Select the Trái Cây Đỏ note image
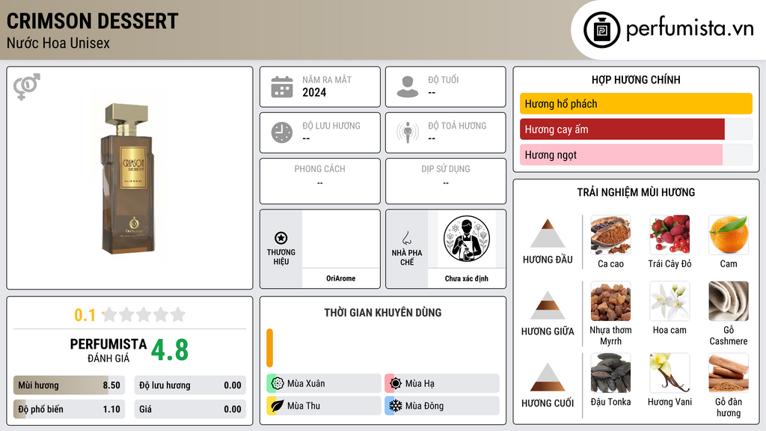The height and width of the screenshot is (431, 766). click(670, 234)
